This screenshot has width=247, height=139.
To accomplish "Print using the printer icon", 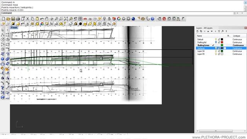I will [18, 19].
